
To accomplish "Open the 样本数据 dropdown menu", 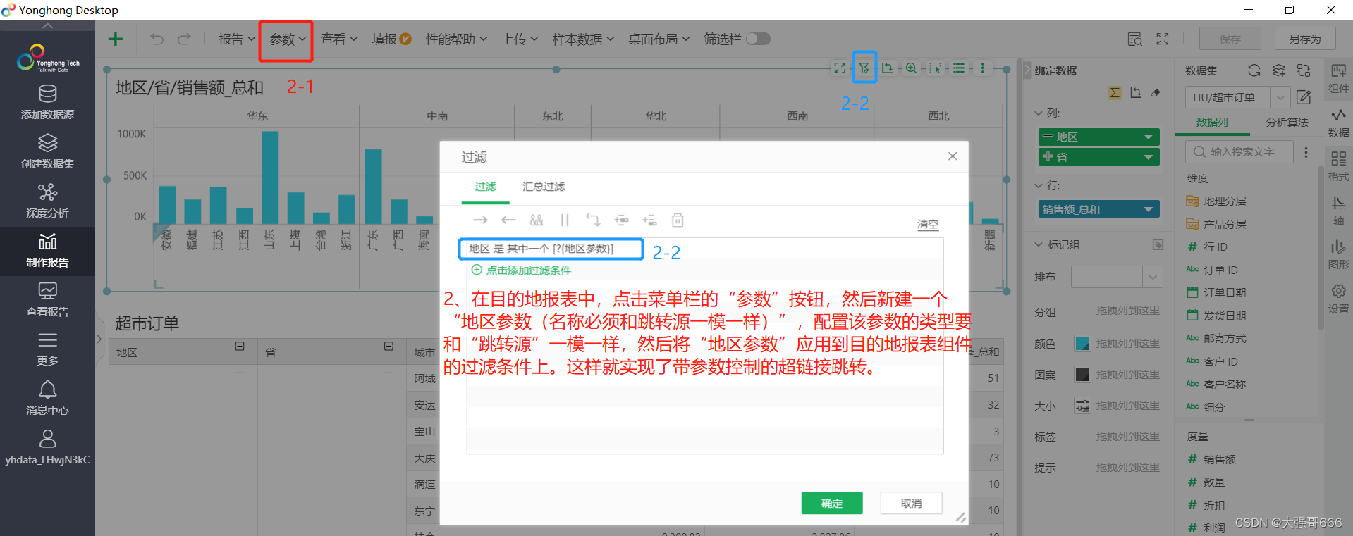I will [x=583, y=39].
